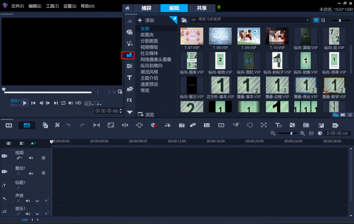
Task: Open the record/capture option icon with red dot
Action: [x=154, y=125]
